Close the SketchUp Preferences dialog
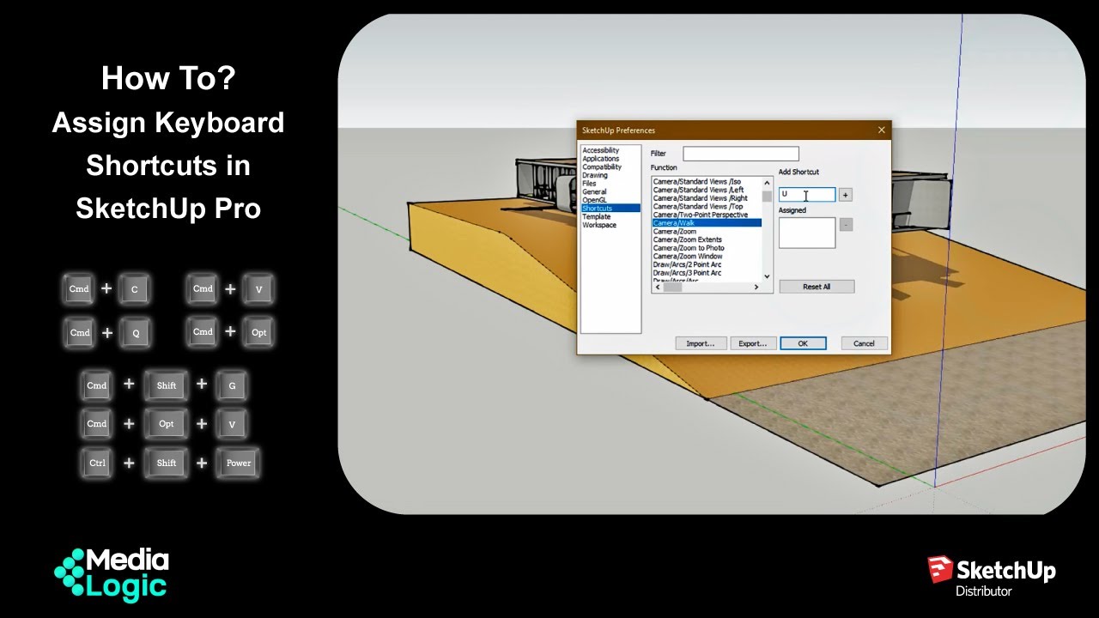The image size is (1099, 618). [x=881, y=130]
